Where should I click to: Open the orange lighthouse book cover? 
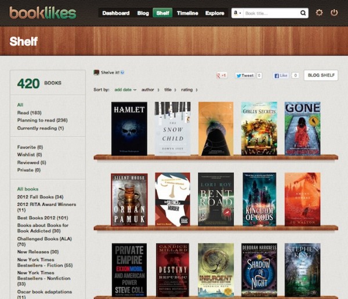pyautogui.click(x=216, y=129)
